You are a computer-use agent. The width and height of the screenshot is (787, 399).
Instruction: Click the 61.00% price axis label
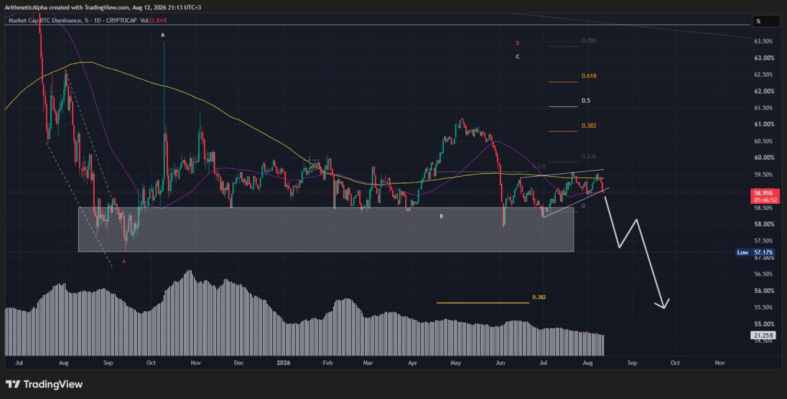pyautogui.click(x=763, y=124)
